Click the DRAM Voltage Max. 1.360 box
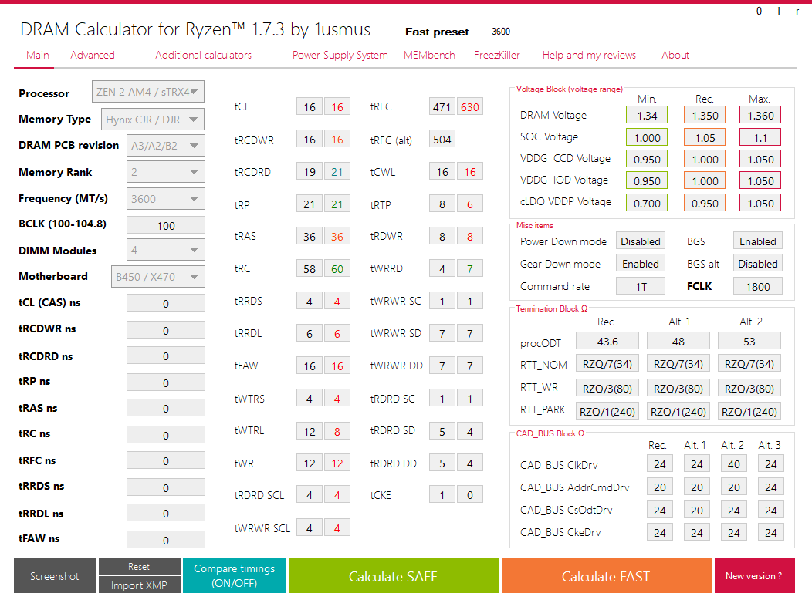This screenshot has width=812, height=610. pos(760,116)
